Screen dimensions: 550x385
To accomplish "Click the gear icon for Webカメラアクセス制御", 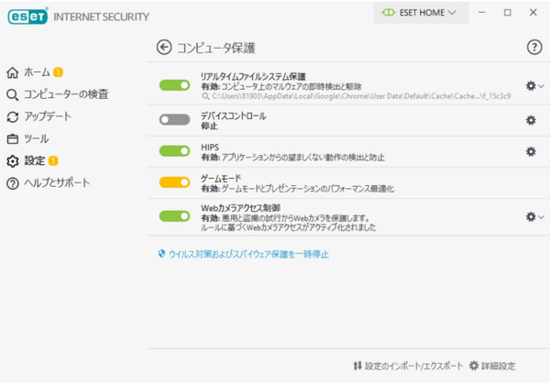I will (530, 216).
